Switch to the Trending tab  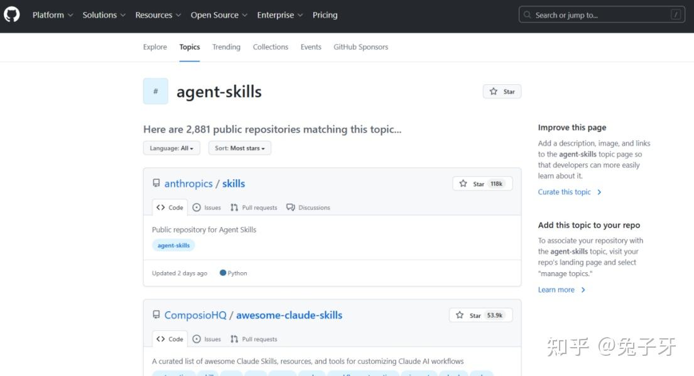click(x=226, y=47)
